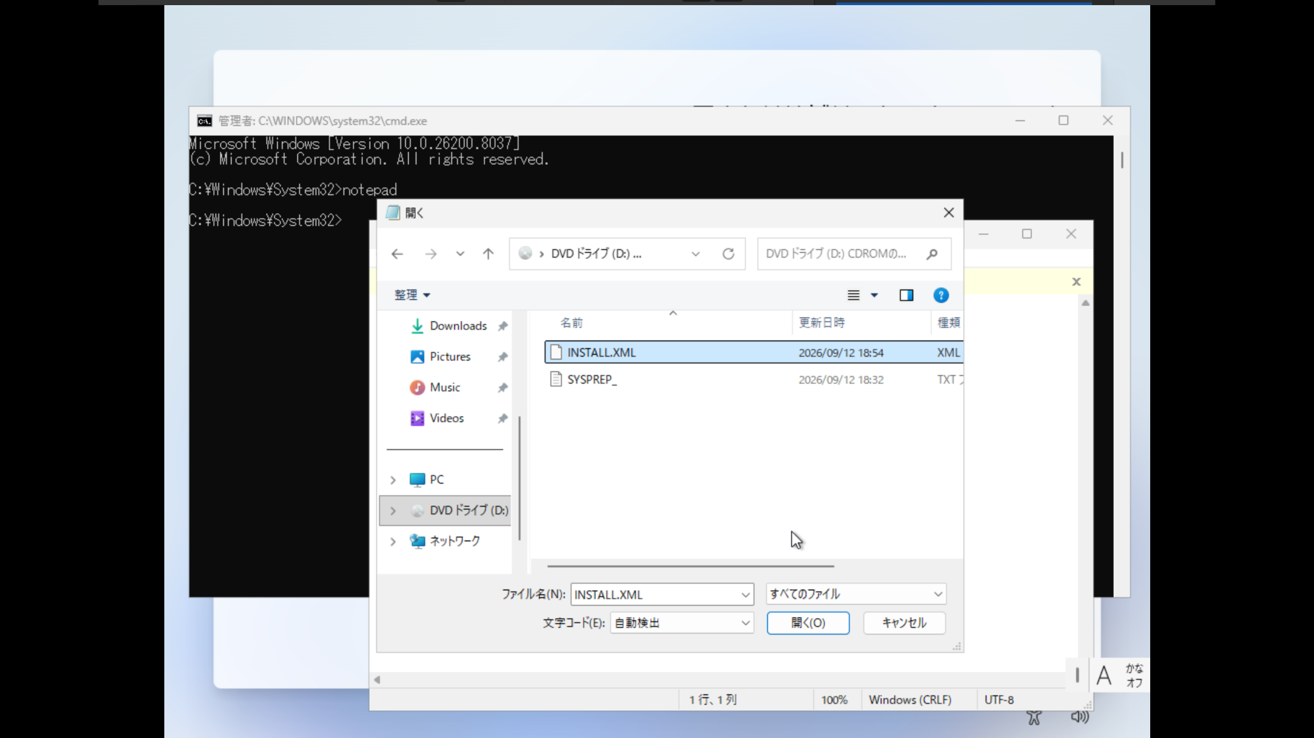The height and width of the screenshot is (738, 1314).
Task: Open Videos in the navigation pane
Action: click(x=446, y=418)
